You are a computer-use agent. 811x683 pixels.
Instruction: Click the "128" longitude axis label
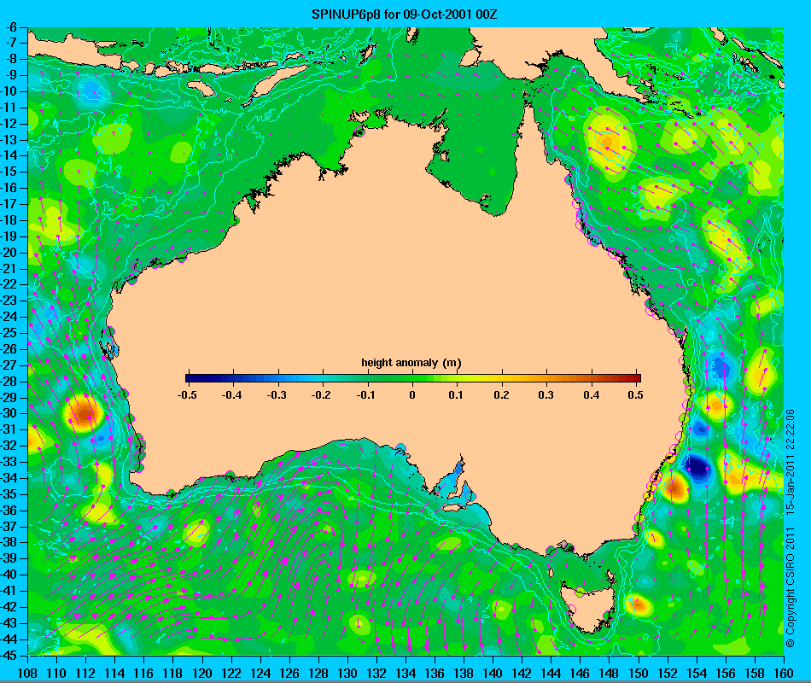click(318, 673)
